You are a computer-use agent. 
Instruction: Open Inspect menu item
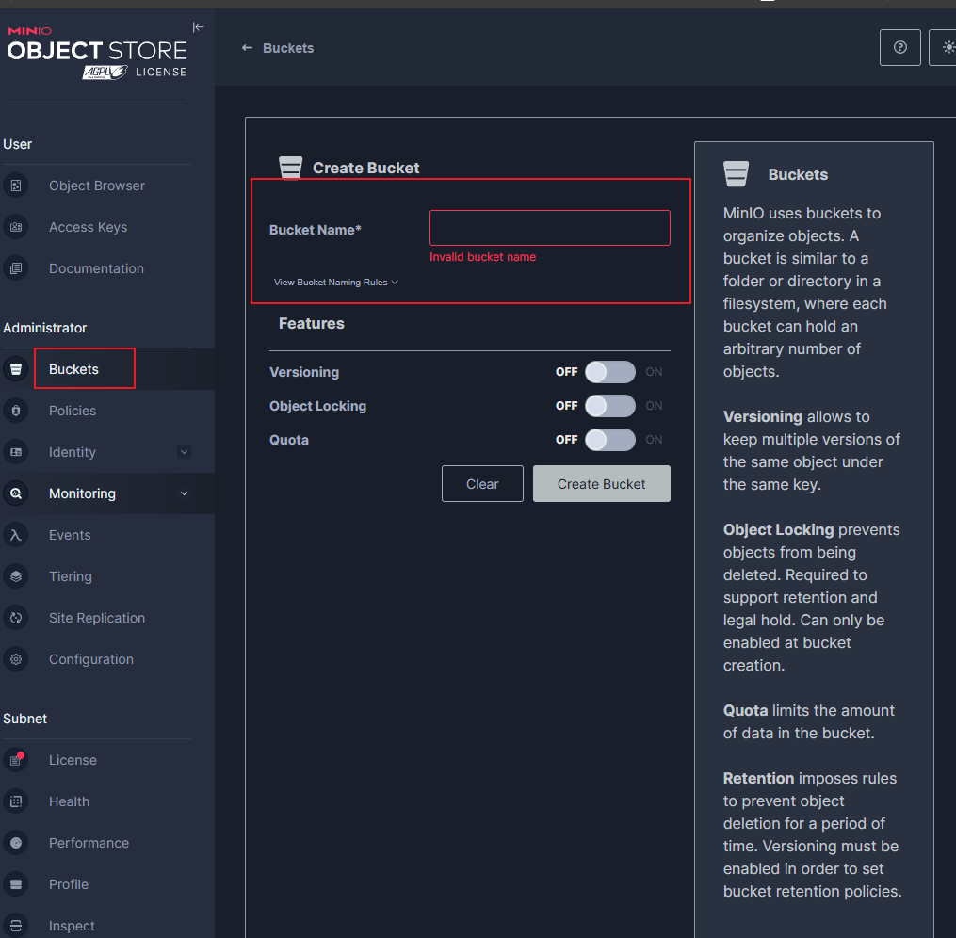point(72,926)
